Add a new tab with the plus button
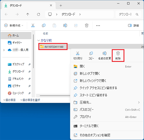 [61, 6]
